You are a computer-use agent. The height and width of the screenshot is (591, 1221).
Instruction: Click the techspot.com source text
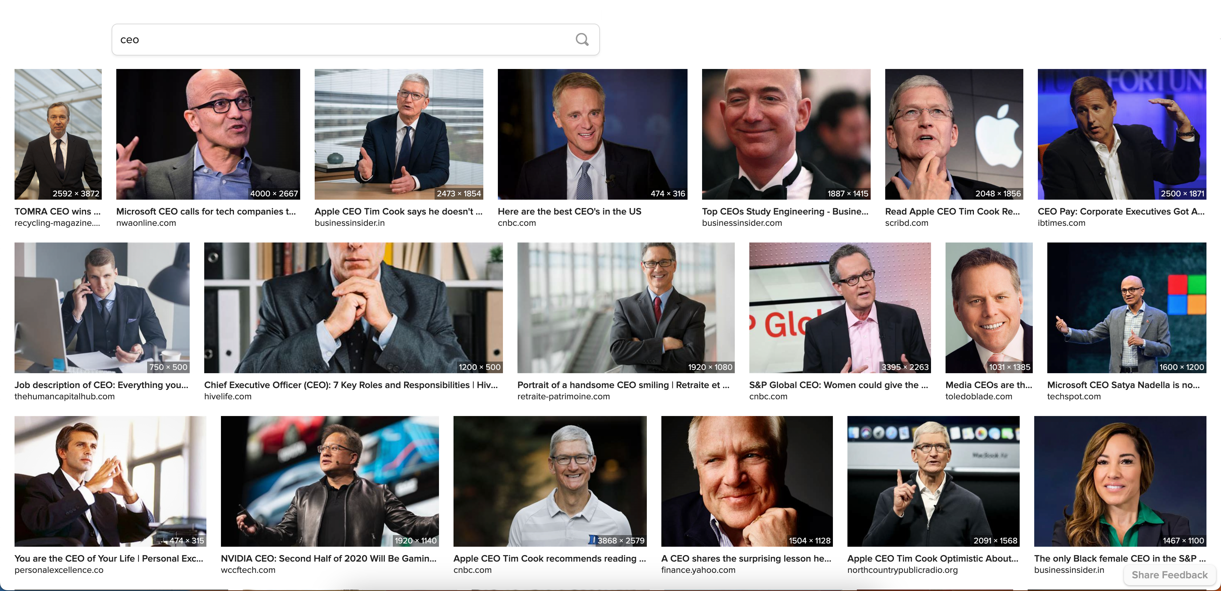tap(1073, 396)
